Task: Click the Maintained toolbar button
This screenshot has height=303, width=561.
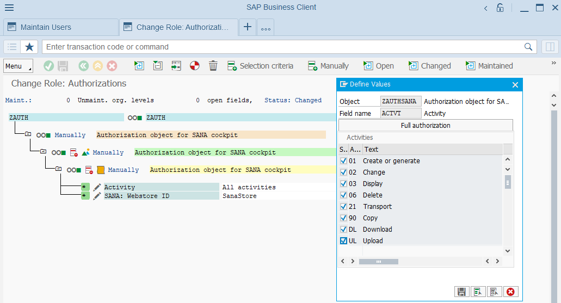Action: click(489, 66)
